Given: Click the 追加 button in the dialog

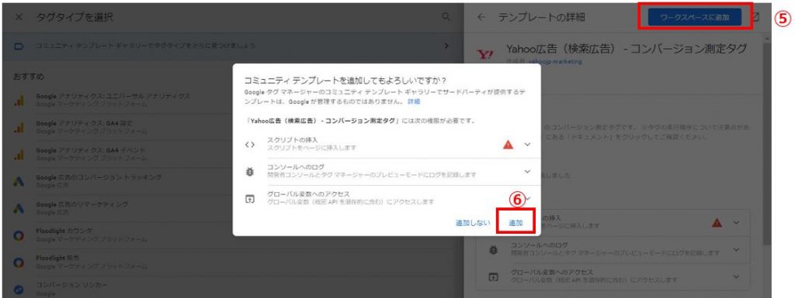Looking at the screenshot, I should (x=516, y=222).
